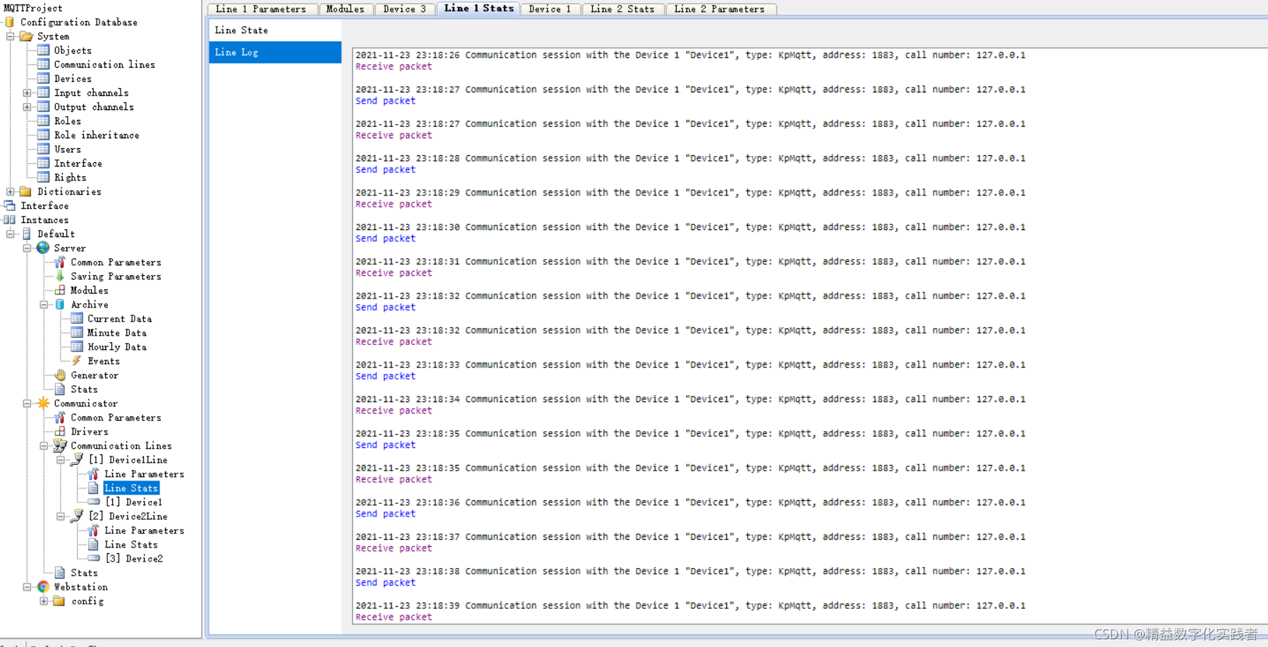Expand the config folder under Webstation

click(x=43, y=600)
